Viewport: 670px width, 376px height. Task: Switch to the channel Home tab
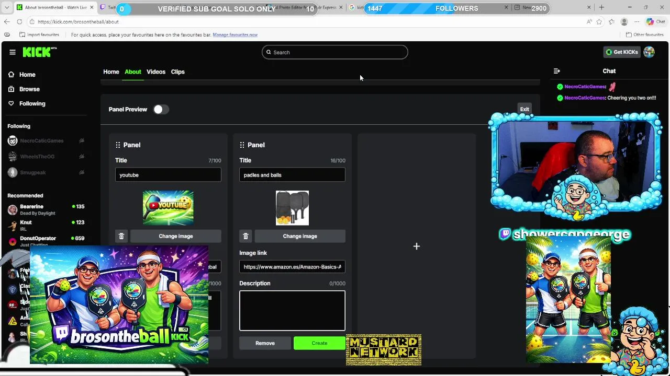click(x=111, y=72)
